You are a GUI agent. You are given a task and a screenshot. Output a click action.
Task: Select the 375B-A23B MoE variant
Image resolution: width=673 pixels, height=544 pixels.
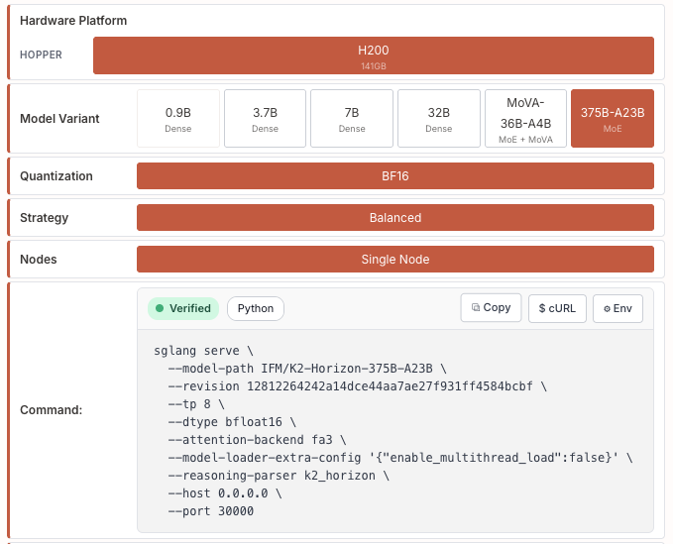coord(613,118)
